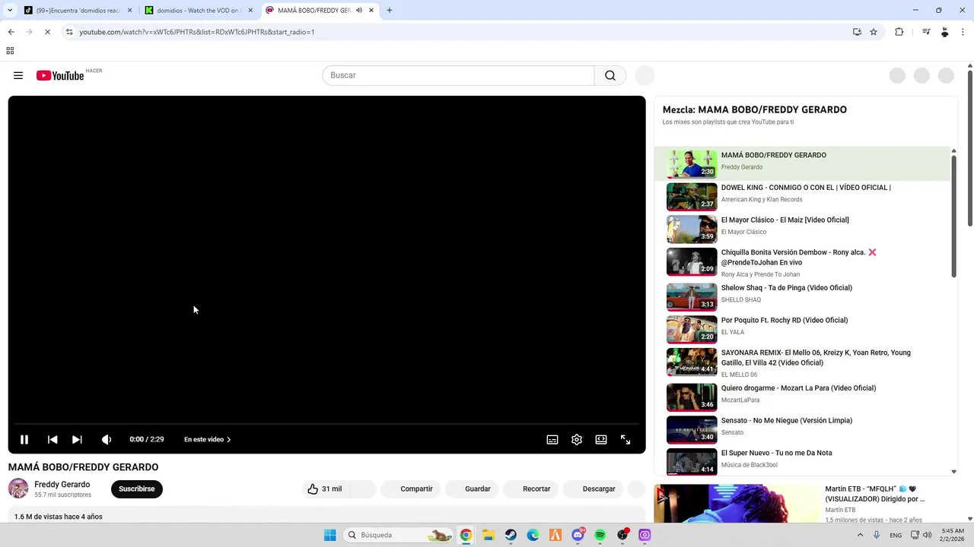The image size is (974, 547).
Task: Switch to theater mode view
Action: pyautogui.click(x=601, y=439)
